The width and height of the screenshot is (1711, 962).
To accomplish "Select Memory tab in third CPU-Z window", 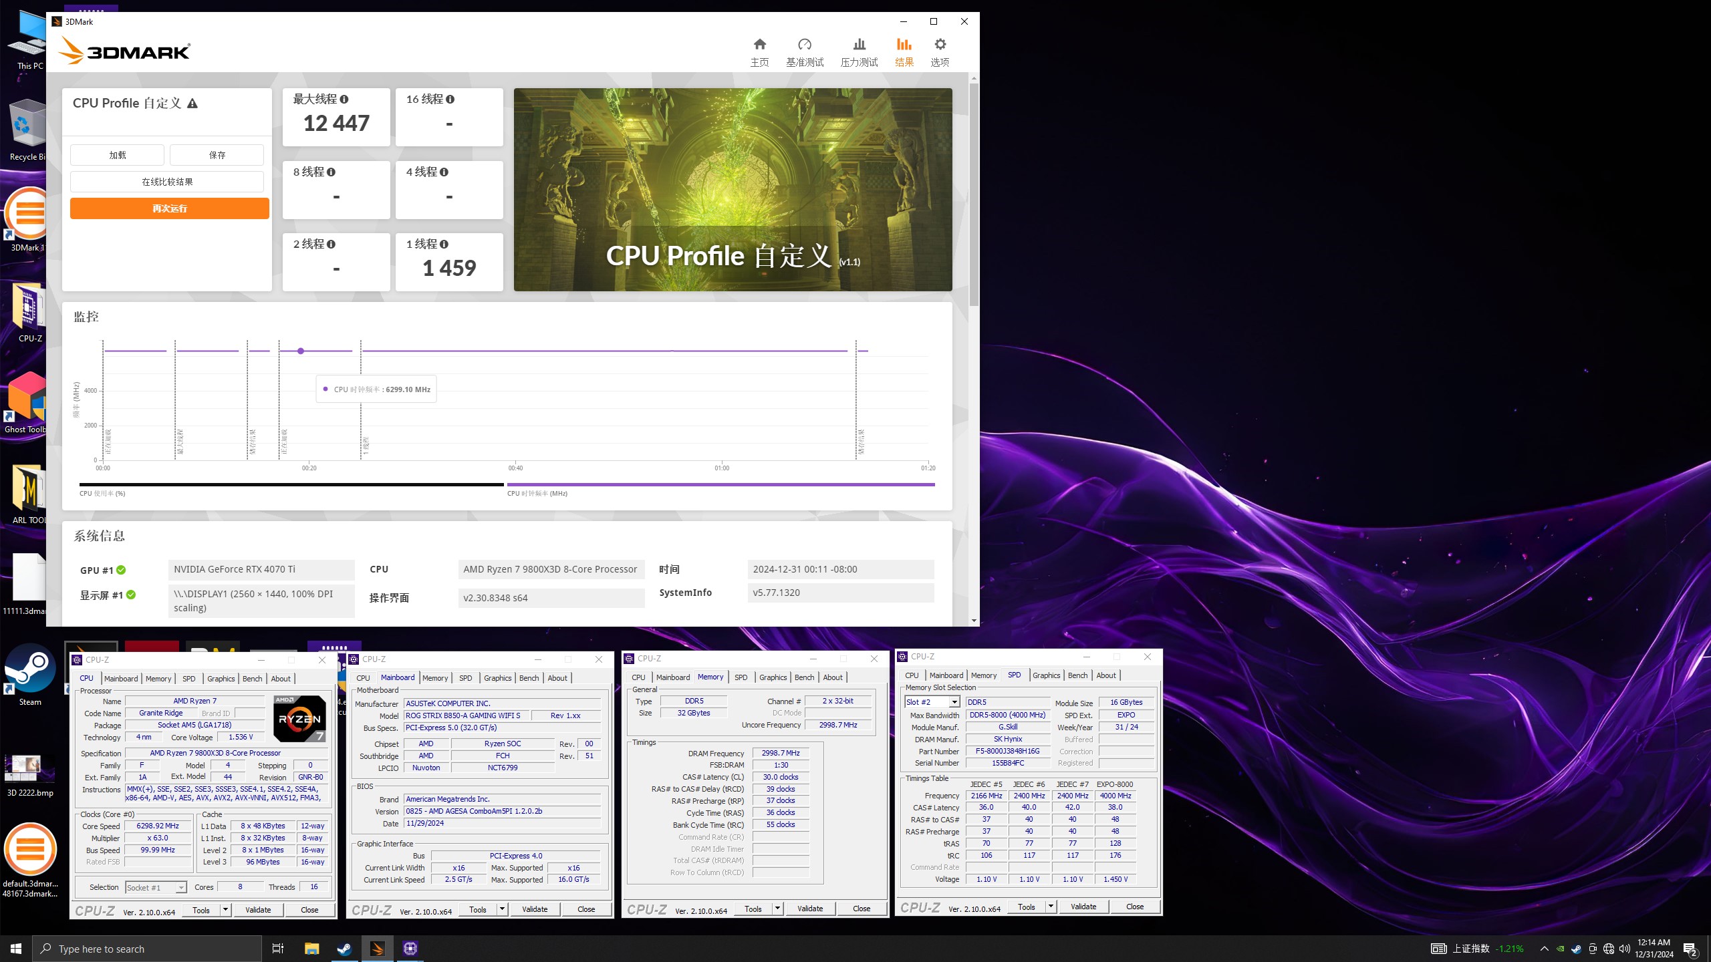I will click(x=710, y=677).
